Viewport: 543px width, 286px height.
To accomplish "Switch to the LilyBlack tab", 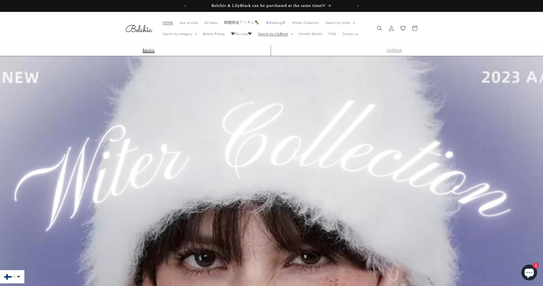I will [394, 50].
